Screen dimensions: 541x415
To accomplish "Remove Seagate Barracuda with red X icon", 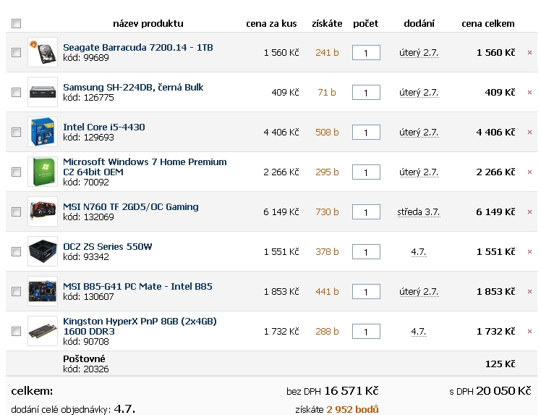I will click(529, 53).
